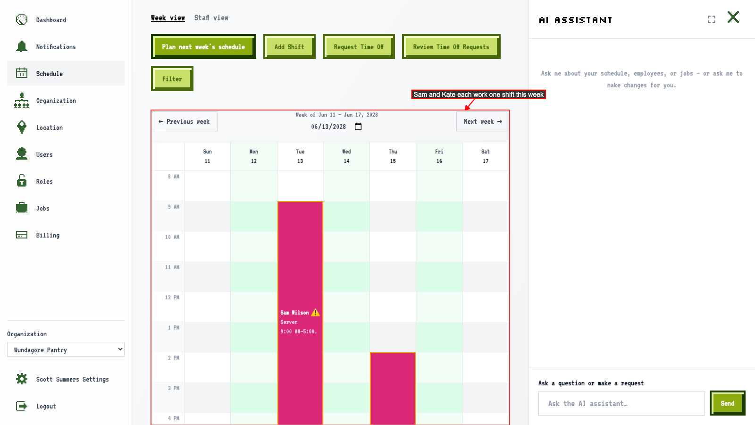
Task: Open Sam Wilson's Tuesday Server shift
Action: pos(300,313)
